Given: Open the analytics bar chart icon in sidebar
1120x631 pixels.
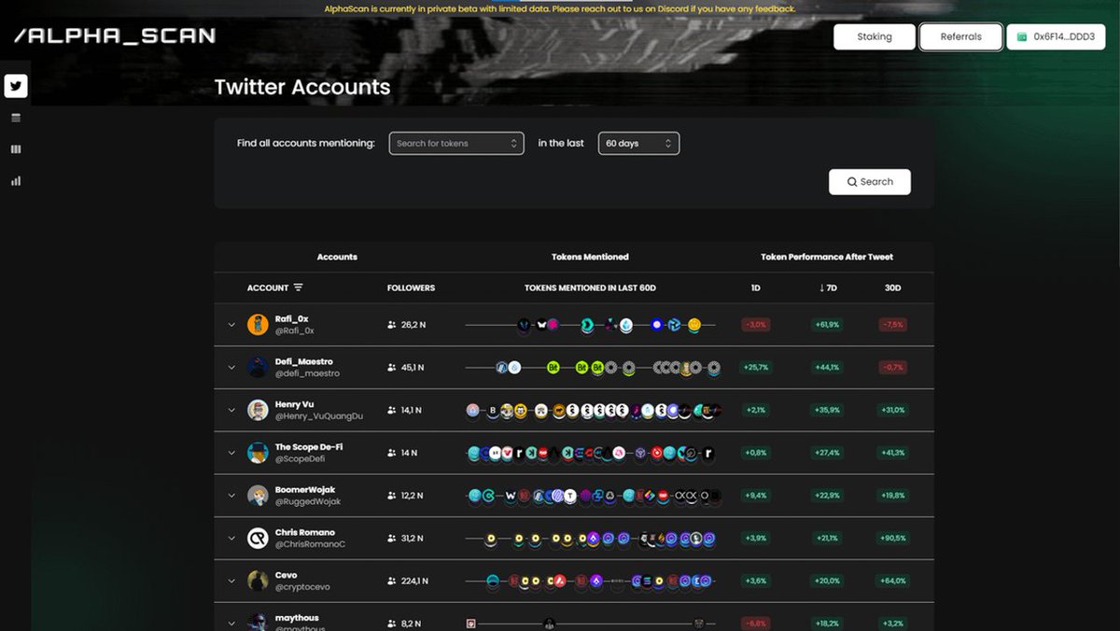Looking at the screenshot, I should [16, 181].
